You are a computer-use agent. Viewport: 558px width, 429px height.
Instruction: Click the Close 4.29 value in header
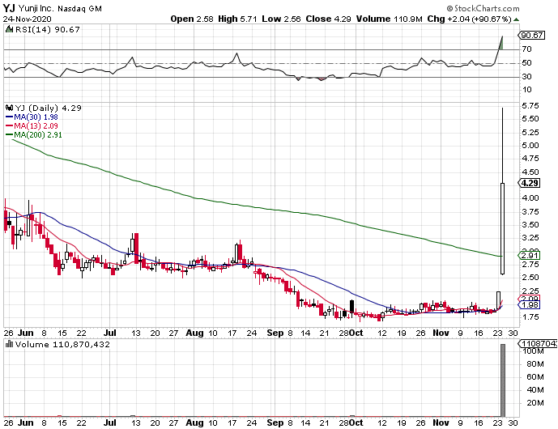(329, 19)
